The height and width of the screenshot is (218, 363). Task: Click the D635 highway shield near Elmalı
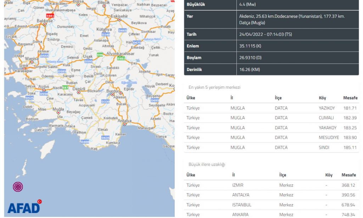pos(105,138)
